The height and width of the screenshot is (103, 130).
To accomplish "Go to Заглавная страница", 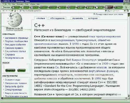I will point(16,38).
